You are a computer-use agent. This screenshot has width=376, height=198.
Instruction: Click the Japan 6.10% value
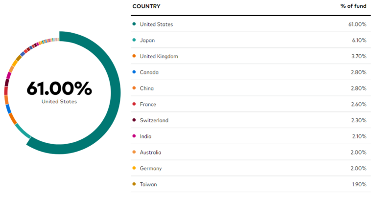click(x=359, y=40)
